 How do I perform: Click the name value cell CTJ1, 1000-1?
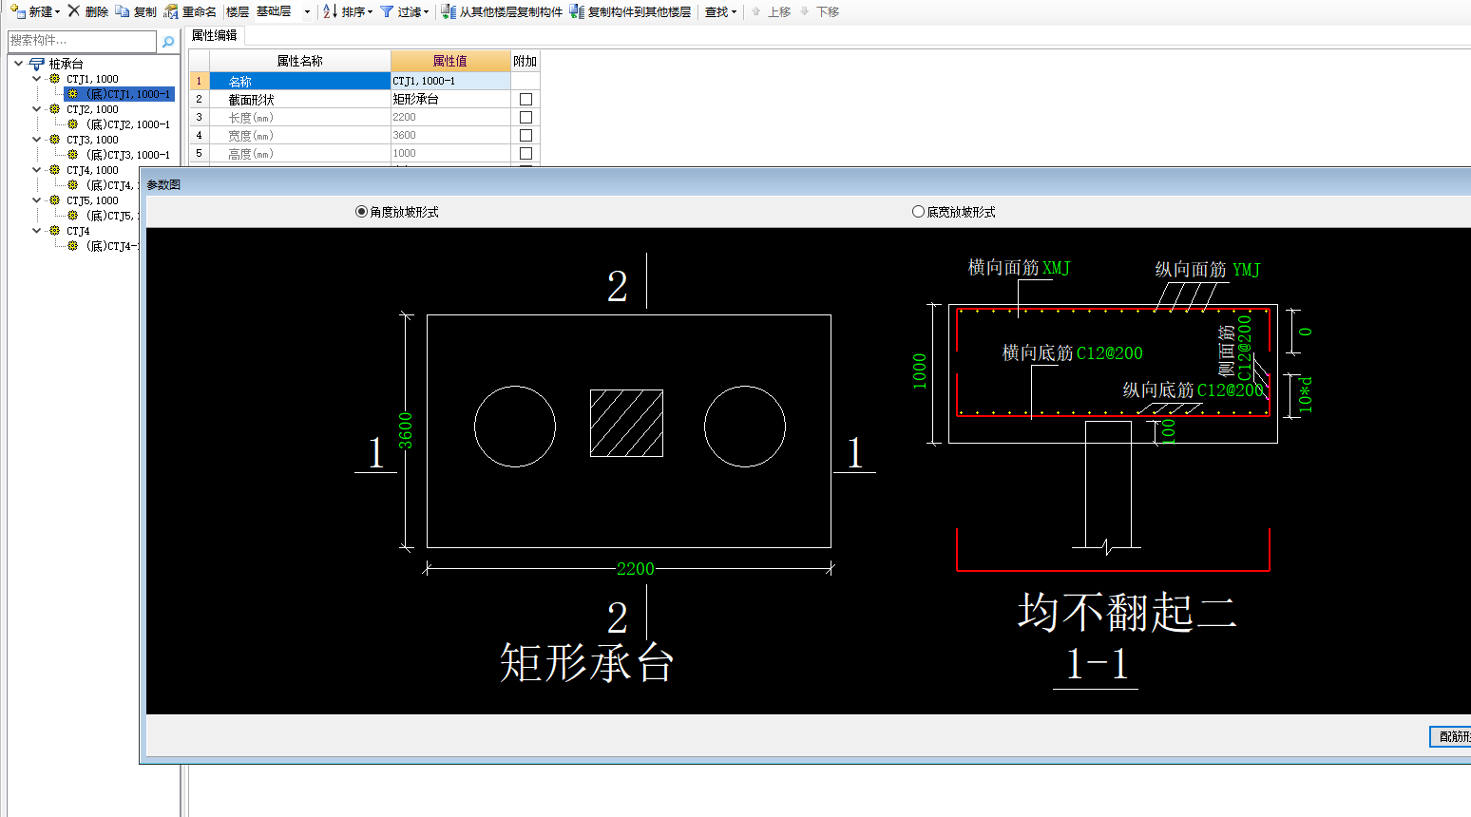pos(450,81)
